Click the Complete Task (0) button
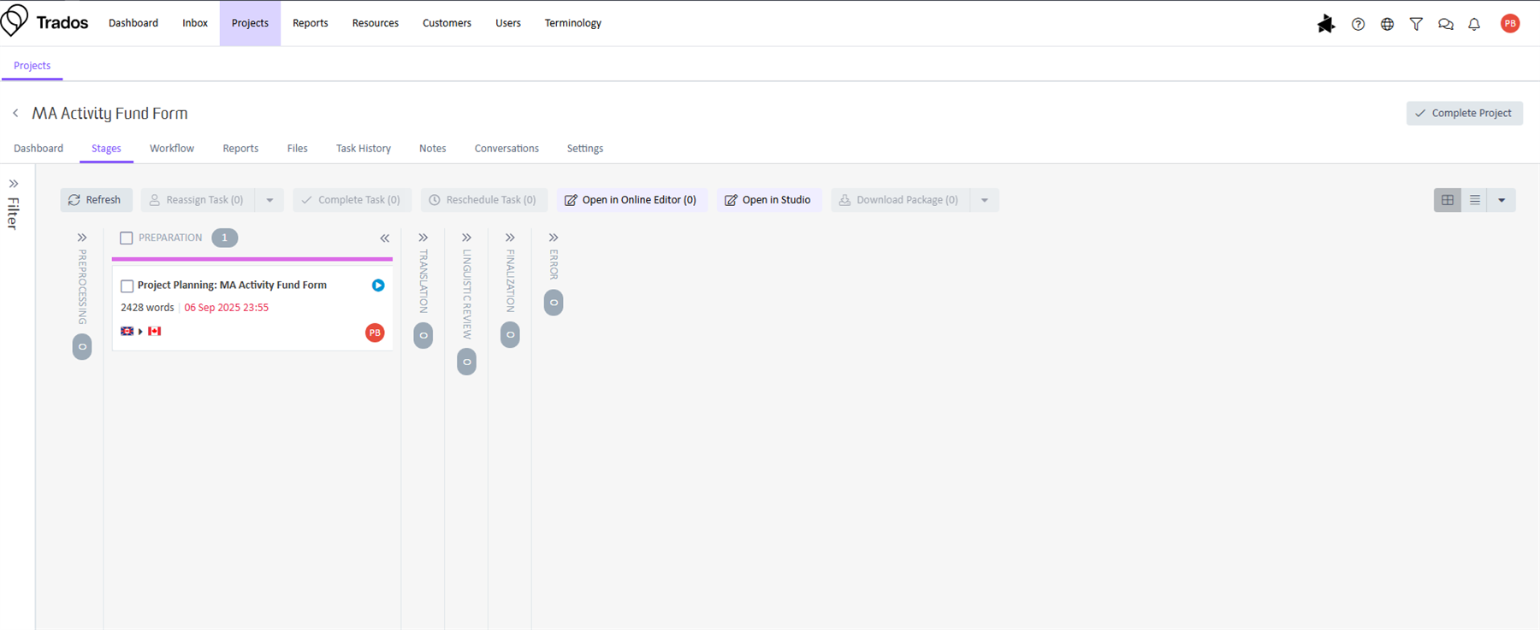The height and width of the screenshot is (630, 1540). pyautogui.click(x=352, y=200)
